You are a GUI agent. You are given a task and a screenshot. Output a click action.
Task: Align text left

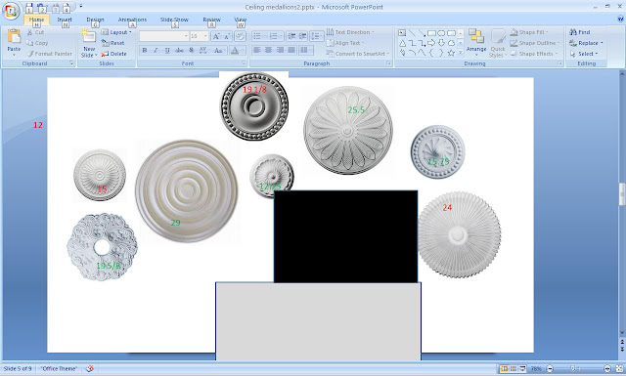[x=257, y=50]
